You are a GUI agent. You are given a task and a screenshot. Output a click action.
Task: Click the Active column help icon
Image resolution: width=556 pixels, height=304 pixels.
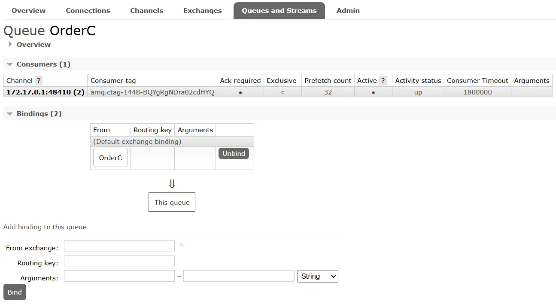pyautogui.click(x=383, y=80)
